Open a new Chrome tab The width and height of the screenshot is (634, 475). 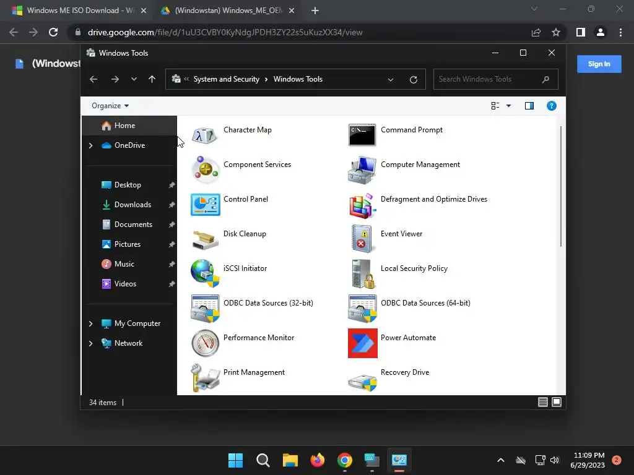click(315, 11)
